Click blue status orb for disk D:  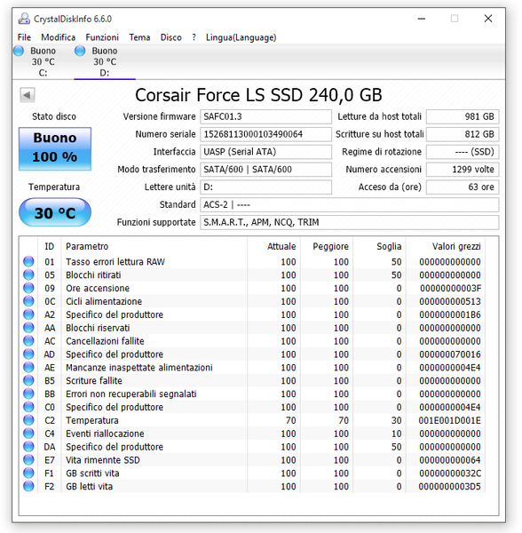point(80,51)
